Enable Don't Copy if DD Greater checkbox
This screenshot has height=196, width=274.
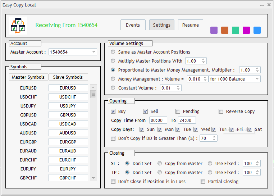pyautogui.click(x=113, y=138)
